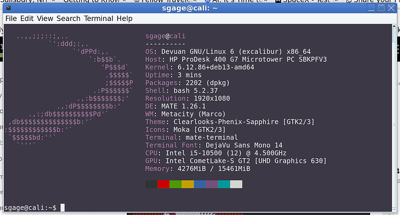The width and height of the screenshot is (400, 215).
Task: Open the File menu
Action: click(x=11, y=19)
